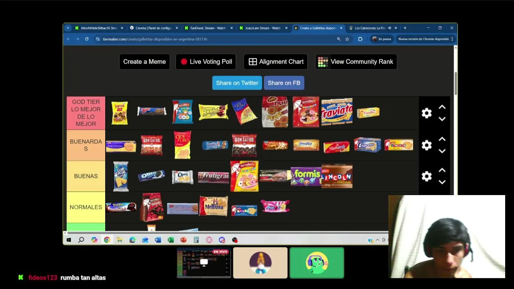Open Chrome tab search dropdown arrow

(67, 28)
